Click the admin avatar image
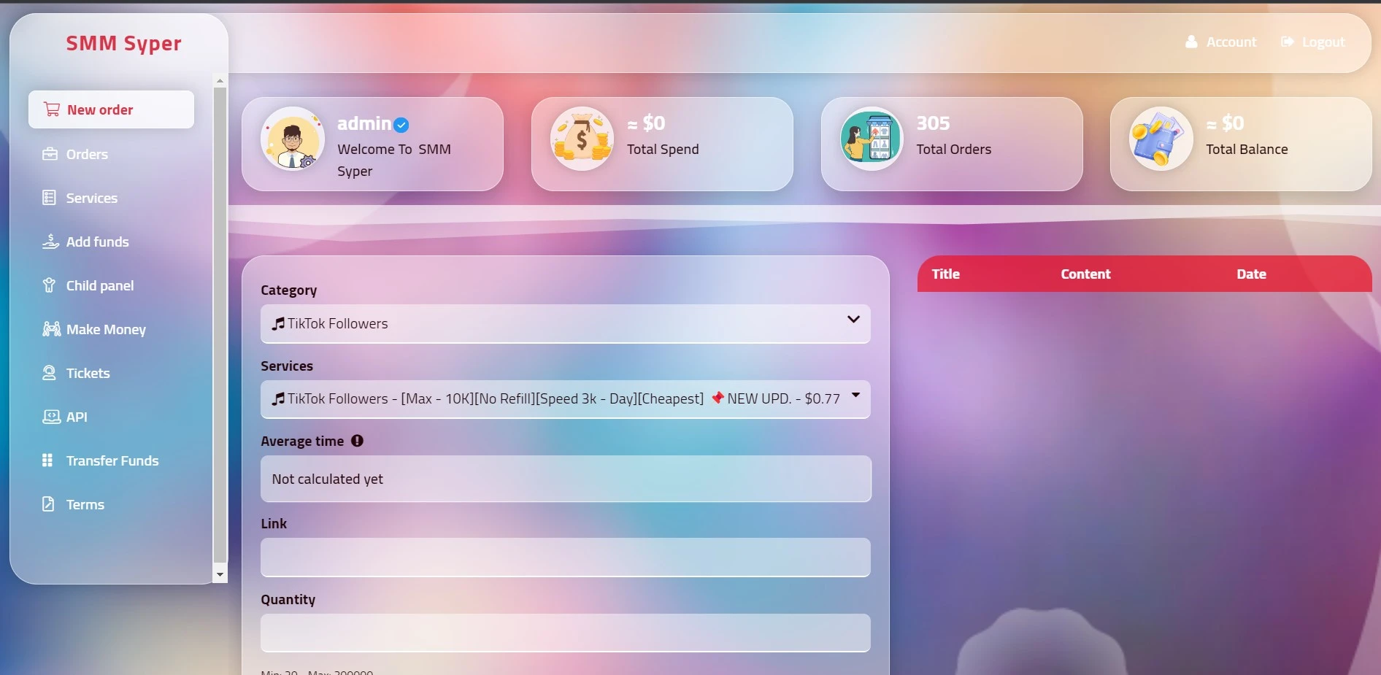 (293, 139)
